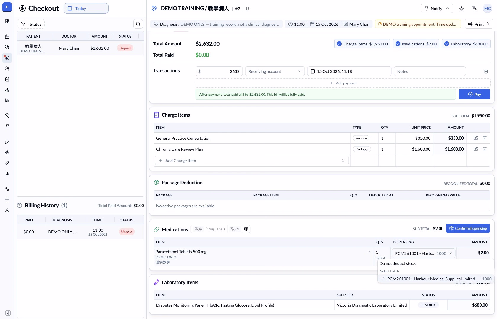Image resolution: width=497 pixels, height=319 pixels.
Task: Click the payment amount field showing 2632
Action: tap(219, 71)
